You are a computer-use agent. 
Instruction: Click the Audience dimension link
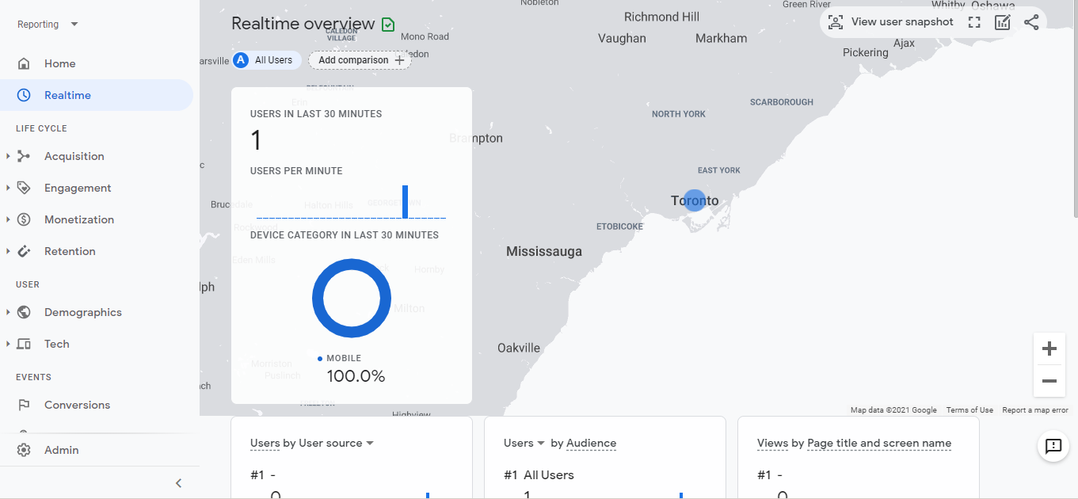(591, 444)
